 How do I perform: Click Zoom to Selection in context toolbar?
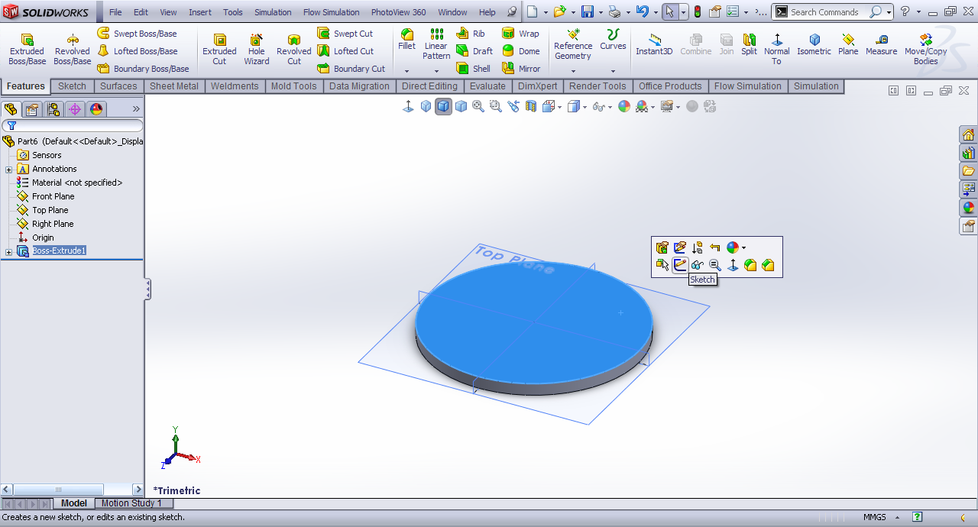tap(715, 265)
